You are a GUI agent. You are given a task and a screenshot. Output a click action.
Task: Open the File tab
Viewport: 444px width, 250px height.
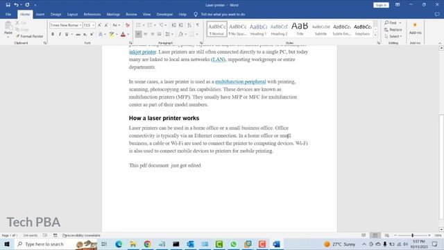pyautogui.click(x=8, y=14)
